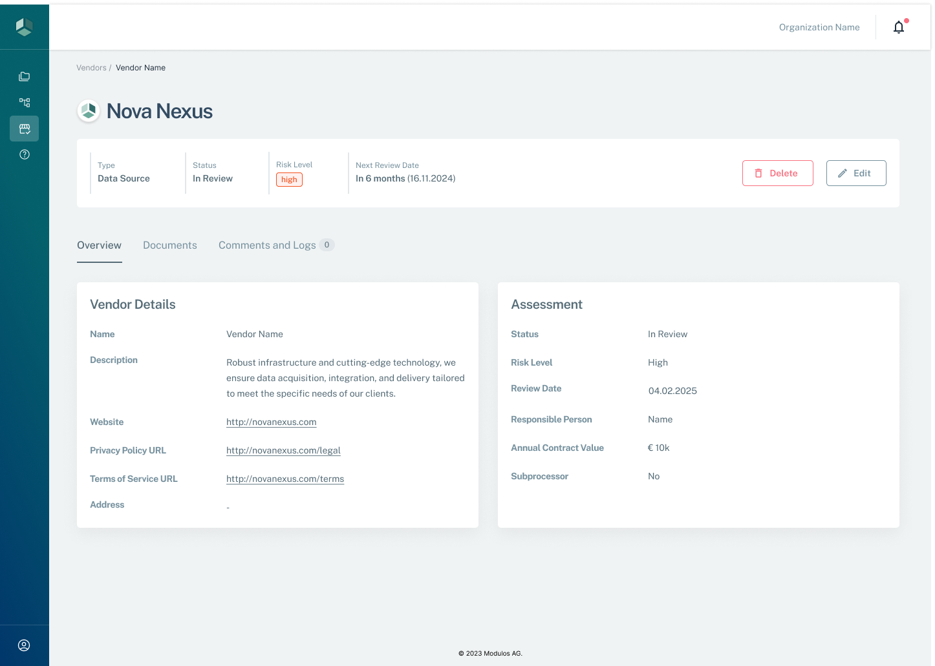Screen dimensions: 935x666
Task: Click the Edit vendor button
Action: tap(856, 172)
